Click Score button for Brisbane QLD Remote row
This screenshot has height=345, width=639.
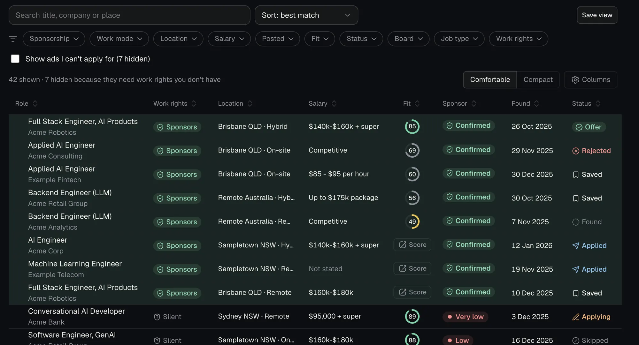click(412, 292)
